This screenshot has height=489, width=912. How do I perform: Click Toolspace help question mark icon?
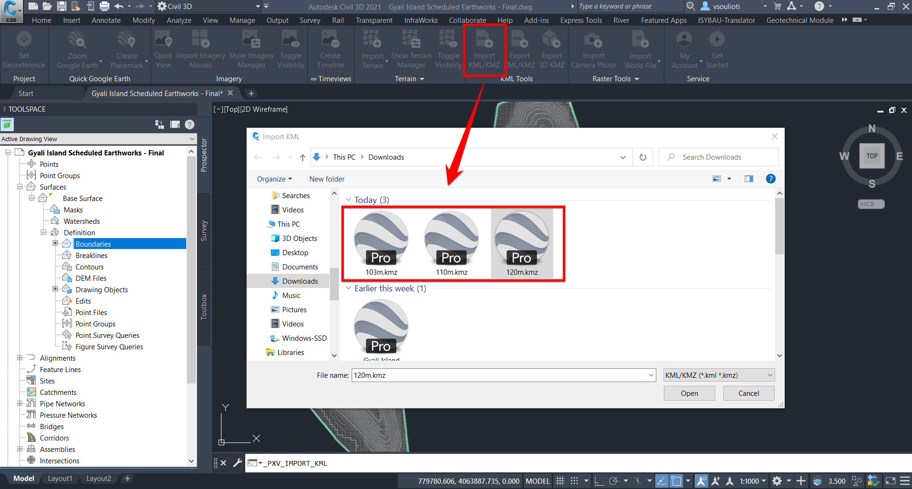190,125
